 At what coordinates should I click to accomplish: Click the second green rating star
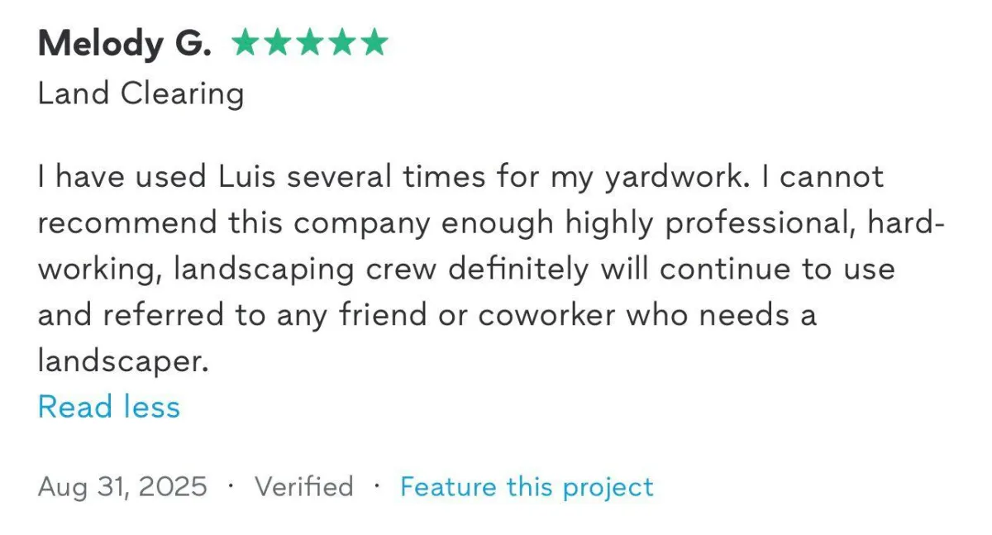coord(278,42)
